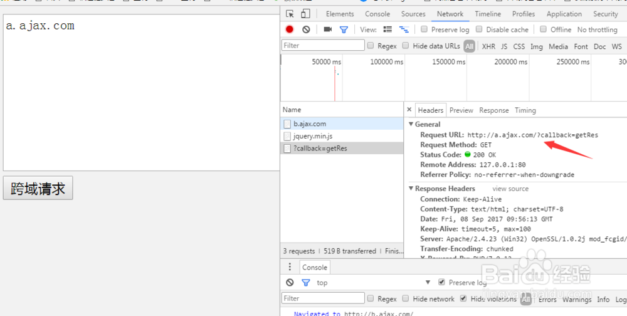Check Hide data URLs
This screenshot has width=627, height=316.
[406, 46]
